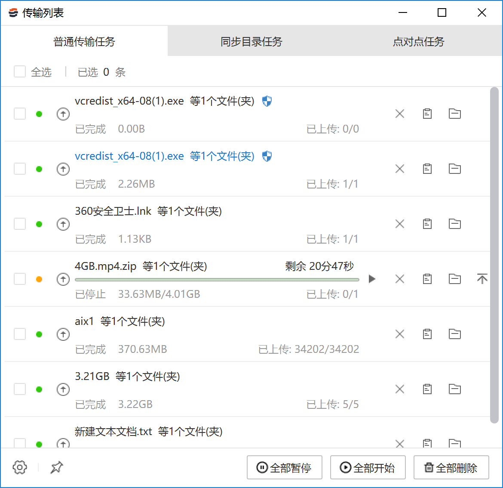Delete the aix1 transfer task

(x=400, y=334)
